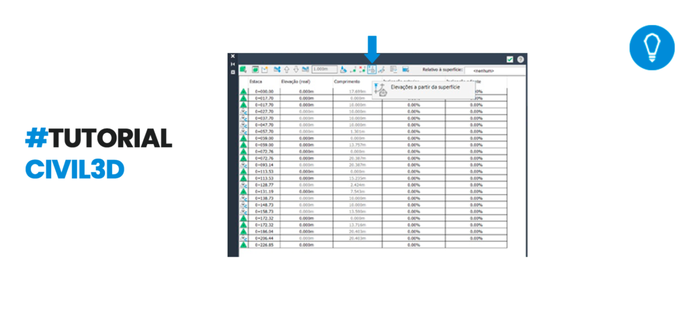Raise elevations incrementally with up arrow
Image resolution: width=688 pixels, height=310 pixels.
point(287,69)
